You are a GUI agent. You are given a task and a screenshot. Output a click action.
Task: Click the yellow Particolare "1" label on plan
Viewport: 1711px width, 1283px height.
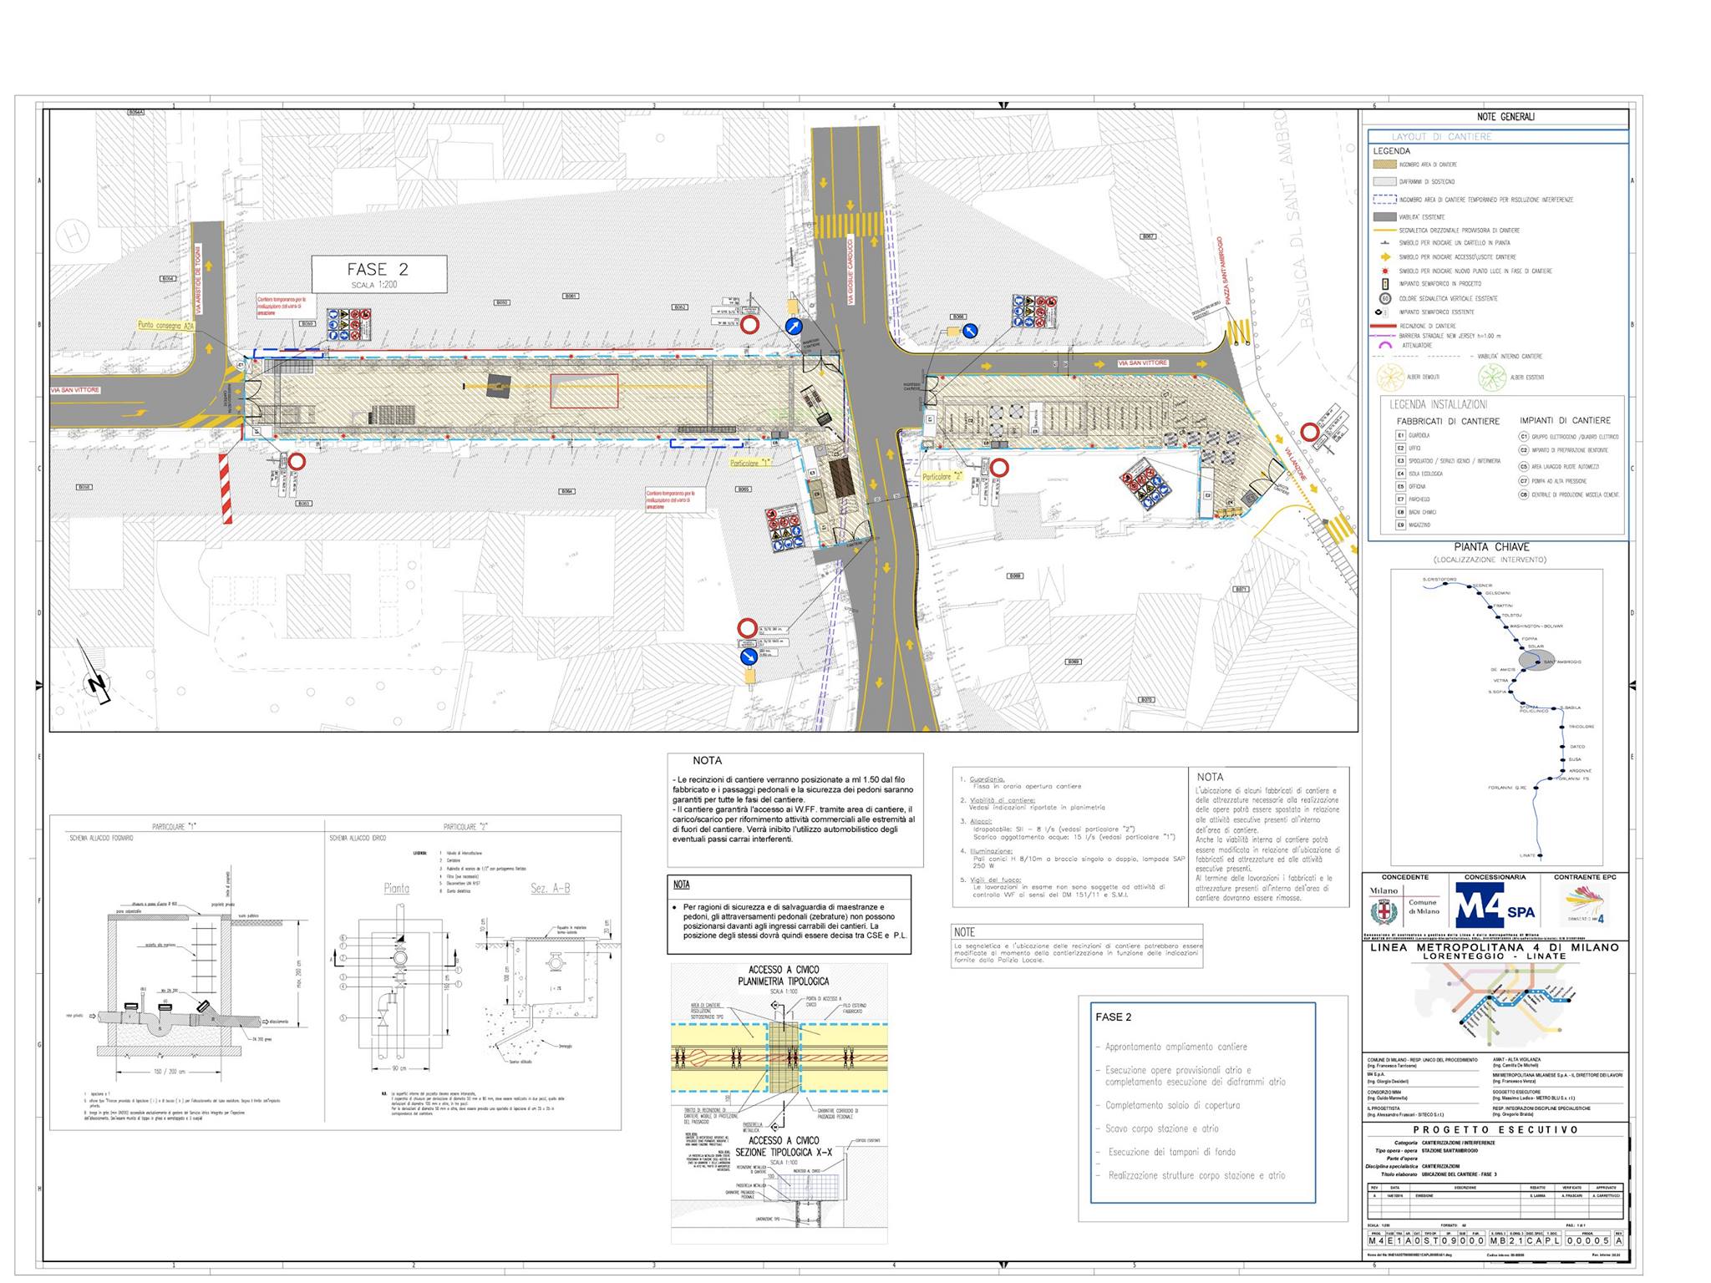(x=750, y=463)
